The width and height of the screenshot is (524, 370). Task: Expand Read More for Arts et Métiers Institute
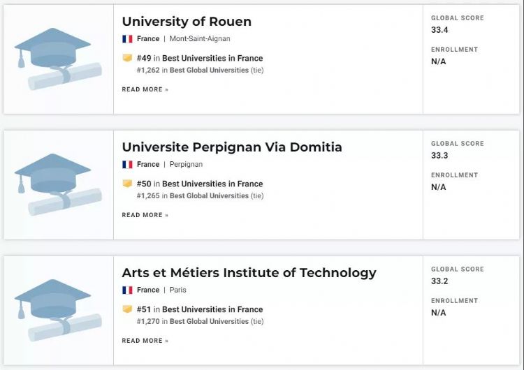tap(145, 341)
